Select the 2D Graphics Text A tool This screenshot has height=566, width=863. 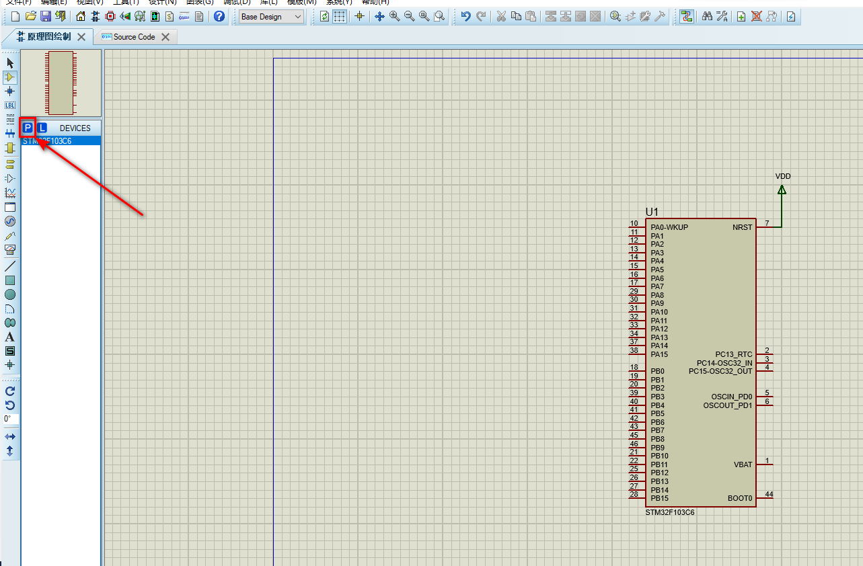click(10, 337)
